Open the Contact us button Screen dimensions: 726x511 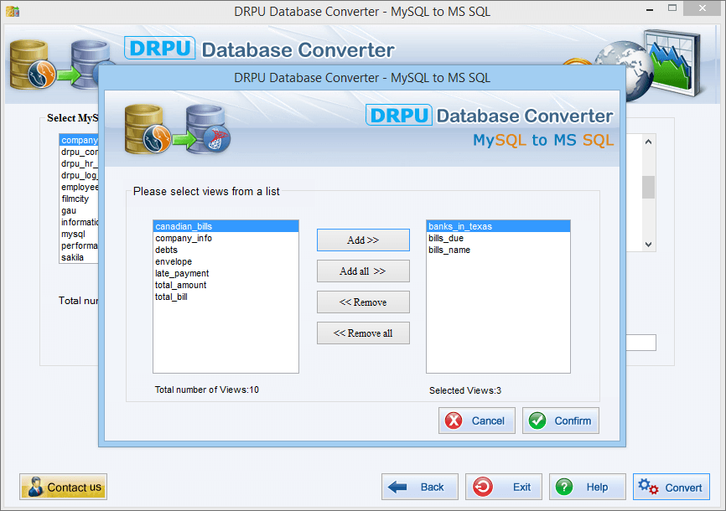(x=63, y=487)
